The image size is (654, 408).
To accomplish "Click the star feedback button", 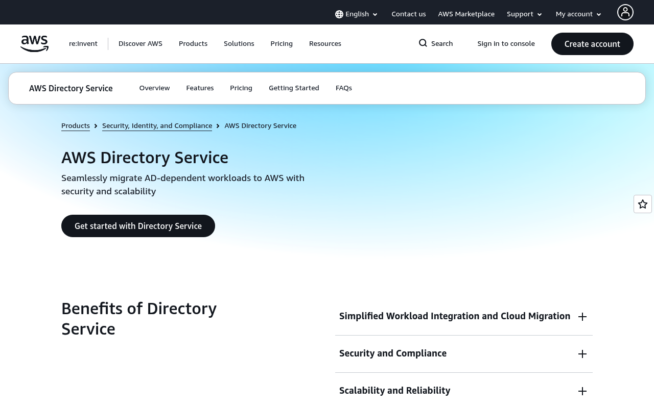I will tap(643, 204).
